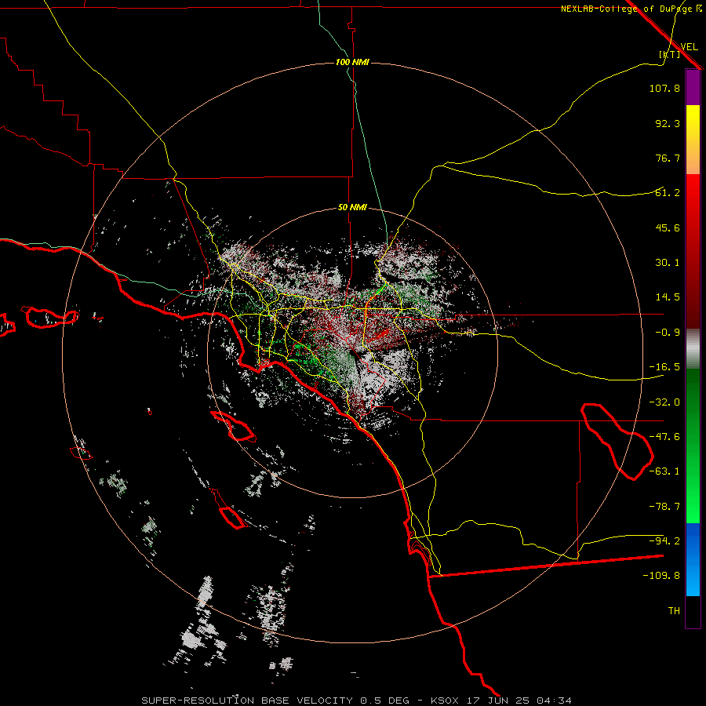Click the -16.5 legend value

pos(664,367)
